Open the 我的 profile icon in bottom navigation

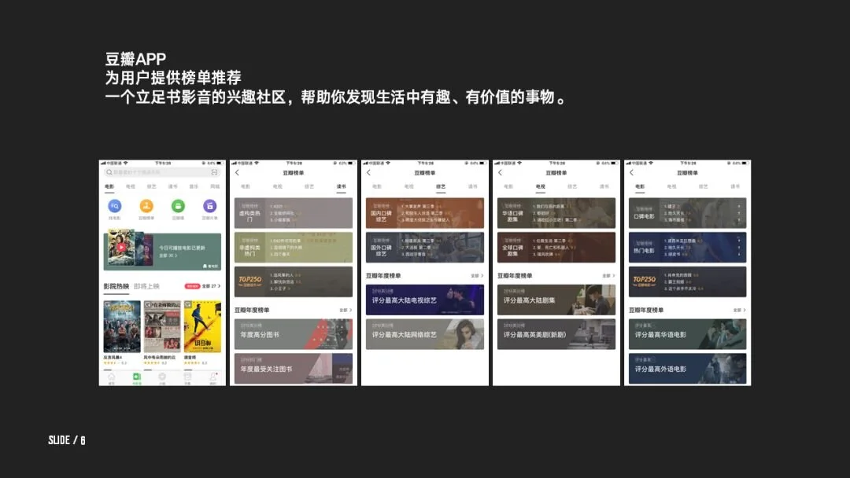coord(213,377)
